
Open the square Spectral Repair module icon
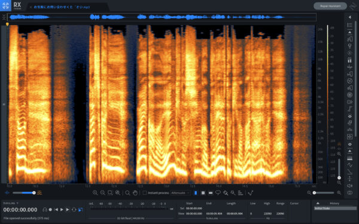[x=349, y=137]
